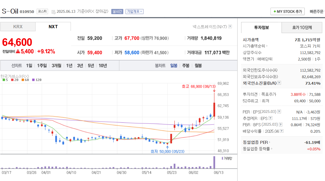Switch to the NXT tab

(53, 27)
